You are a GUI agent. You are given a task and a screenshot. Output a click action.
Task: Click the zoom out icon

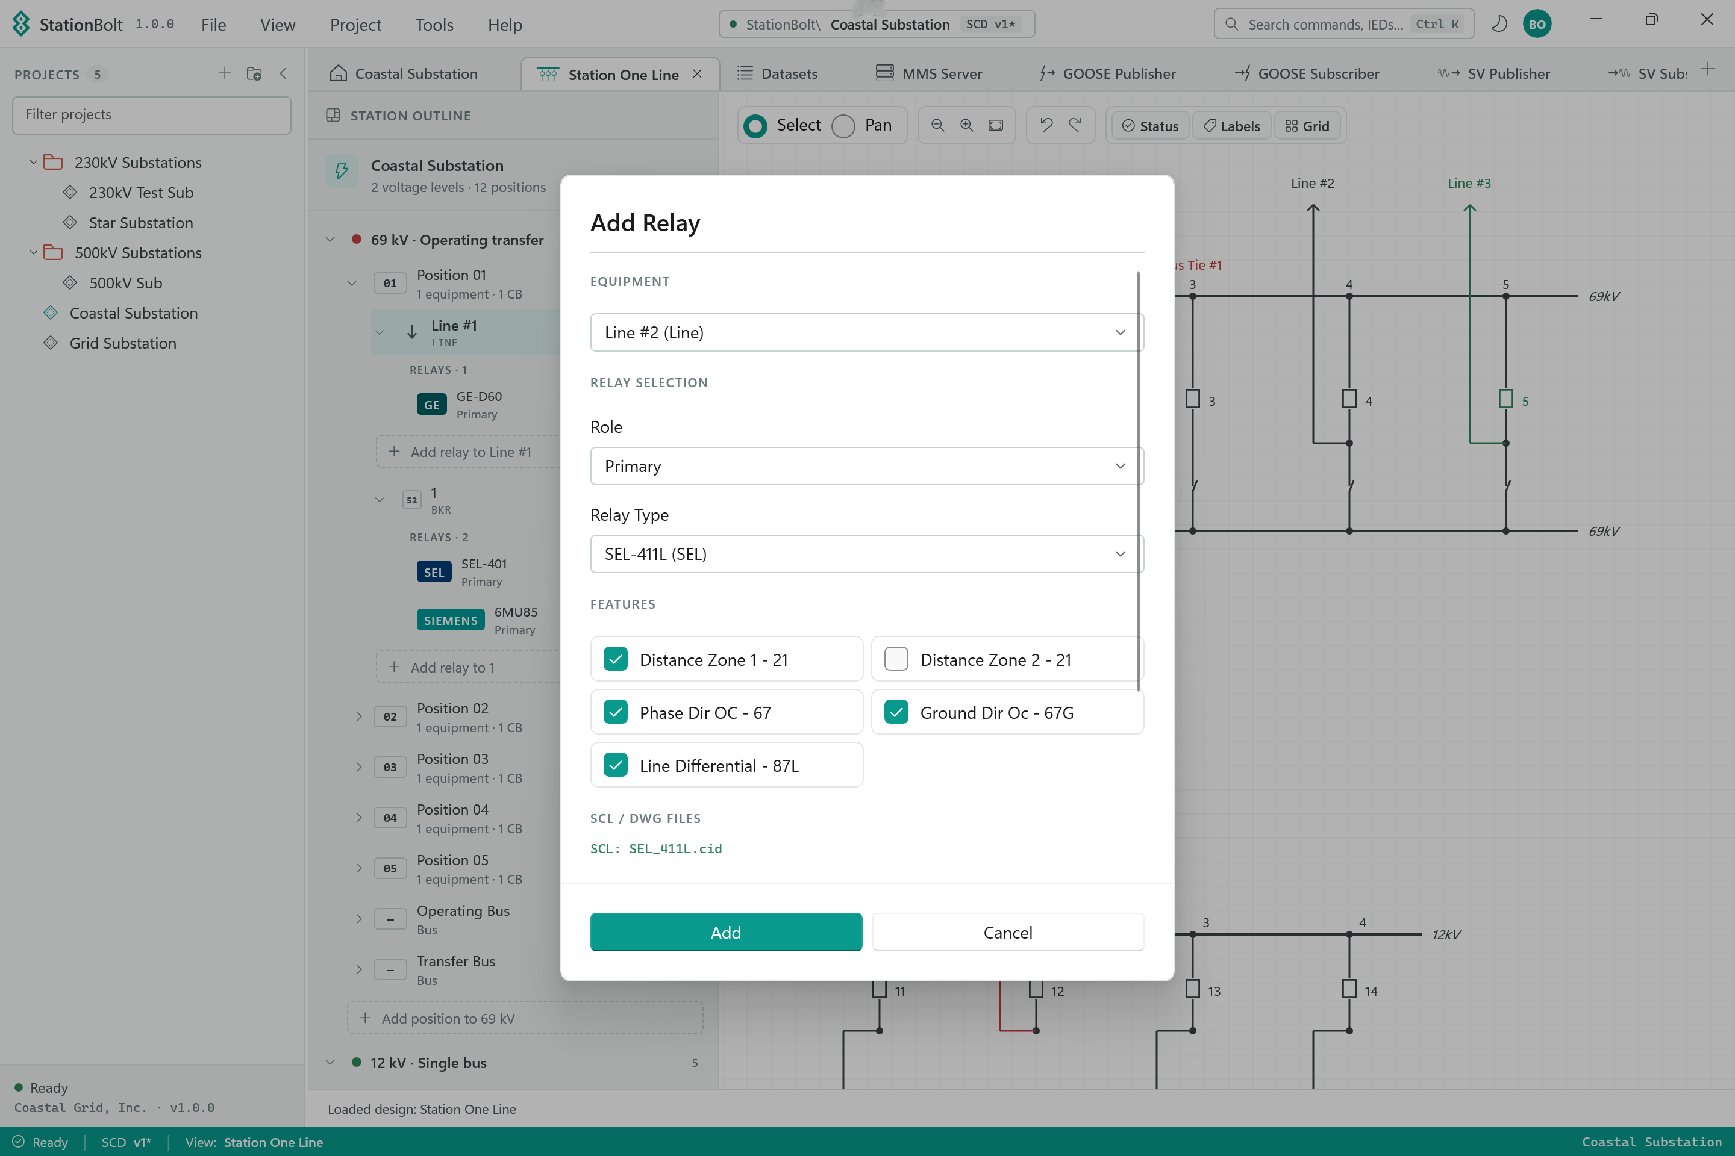(937, 125)
